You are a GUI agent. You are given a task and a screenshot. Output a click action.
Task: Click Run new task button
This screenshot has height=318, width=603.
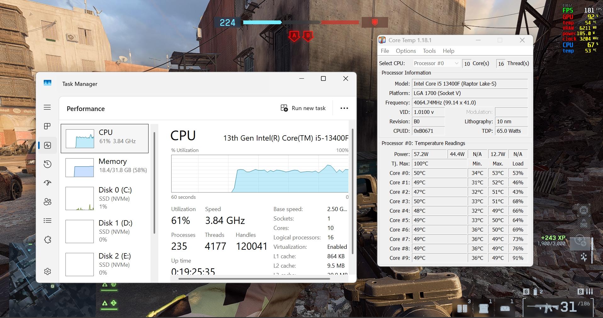303,108
